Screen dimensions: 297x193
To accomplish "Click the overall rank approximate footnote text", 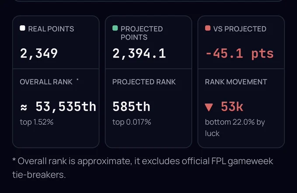I will point(143,168).
